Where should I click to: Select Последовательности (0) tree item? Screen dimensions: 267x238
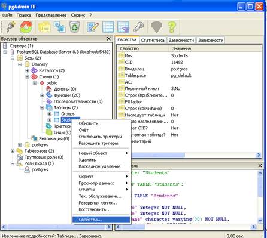coord(78,101)
